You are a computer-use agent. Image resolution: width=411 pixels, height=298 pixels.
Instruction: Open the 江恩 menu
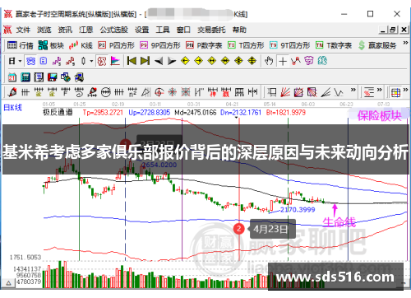[86, 30]
